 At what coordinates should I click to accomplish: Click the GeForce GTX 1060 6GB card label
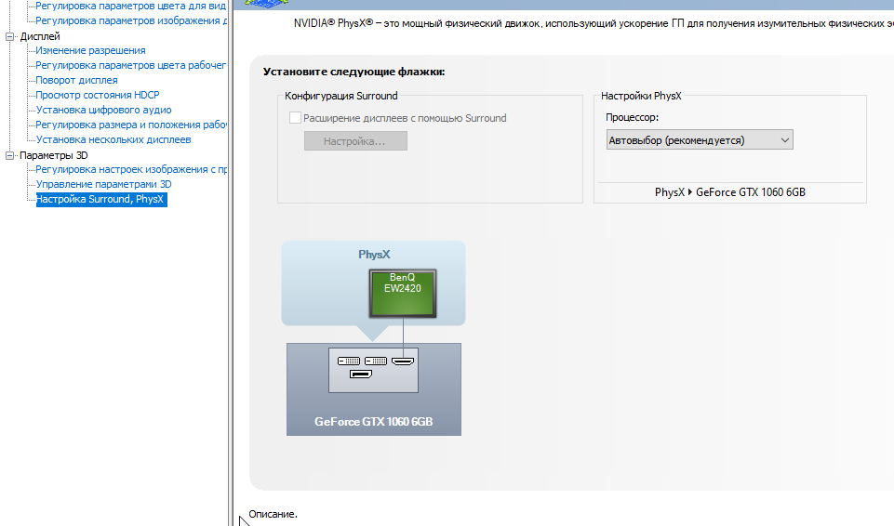click(x=373, y=421)
